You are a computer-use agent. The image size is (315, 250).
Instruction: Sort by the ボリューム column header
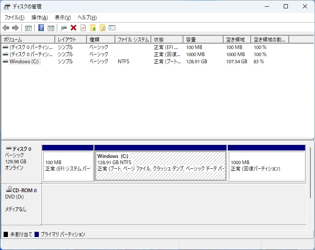click(28, 39)
